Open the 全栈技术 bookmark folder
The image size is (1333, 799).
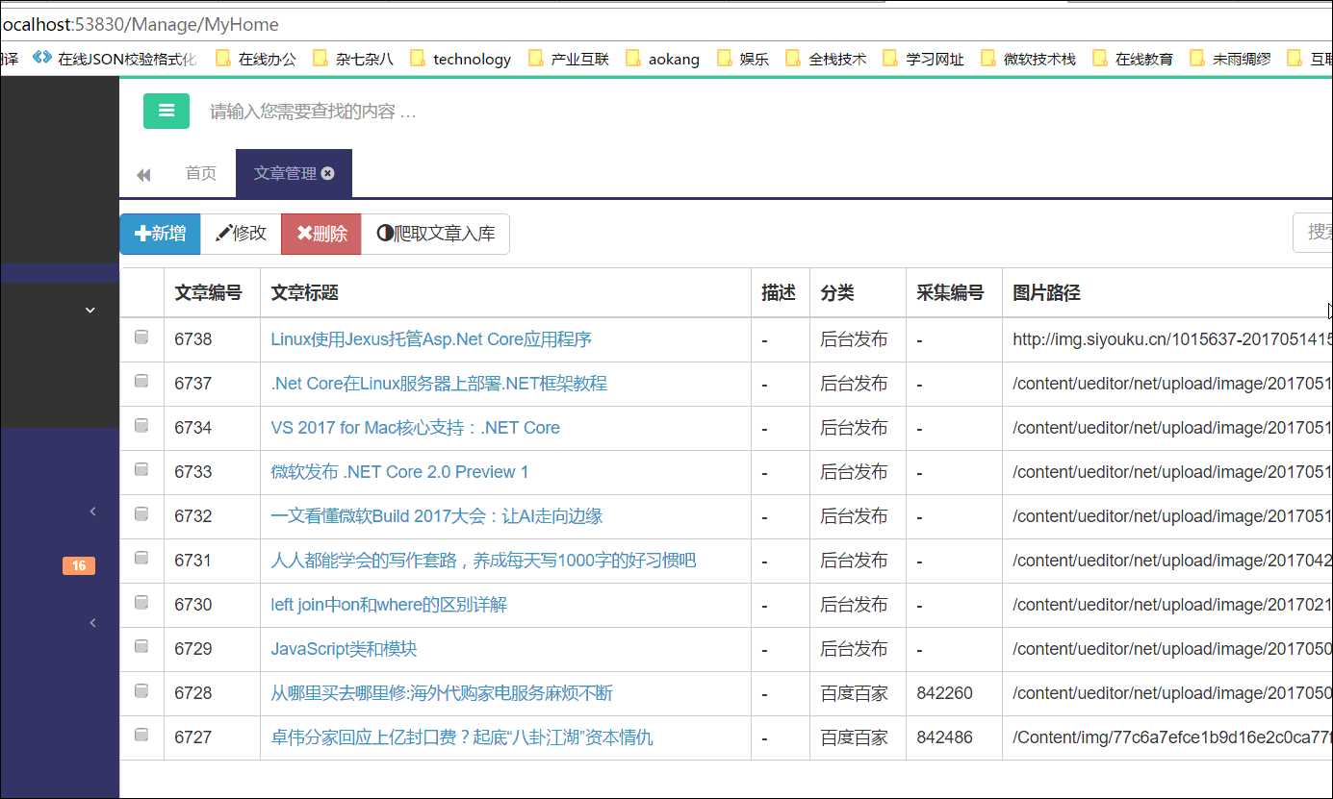tap(827, 59)
